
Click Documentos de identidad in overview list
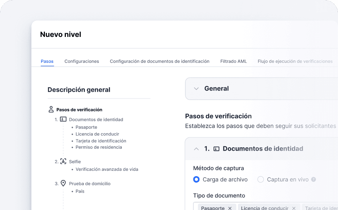pos(96,119)
